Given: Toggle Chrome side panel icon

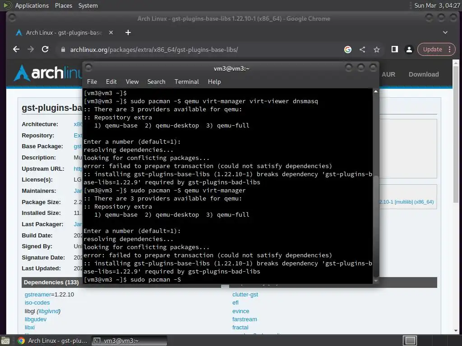Looking at the screenshot, I should pyautogui.click(x=394, y=50).
